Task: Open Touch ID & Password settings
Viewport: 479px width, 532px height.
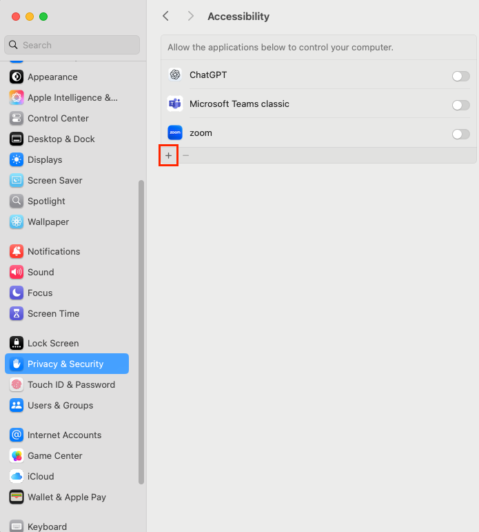Action: 71,385
